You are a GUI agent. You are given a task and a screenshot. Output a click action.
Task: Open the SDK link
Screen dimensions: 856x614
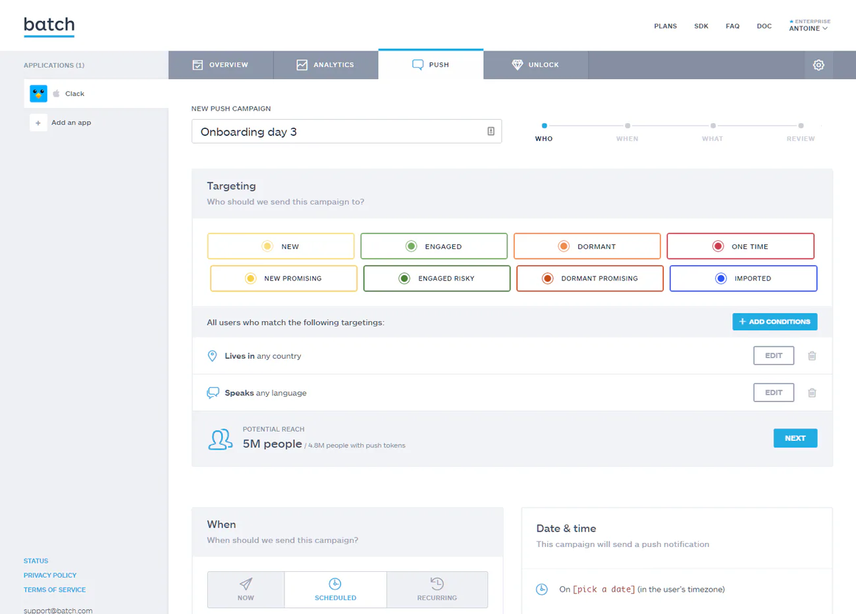pyautogui.click(x=701, y=26)
